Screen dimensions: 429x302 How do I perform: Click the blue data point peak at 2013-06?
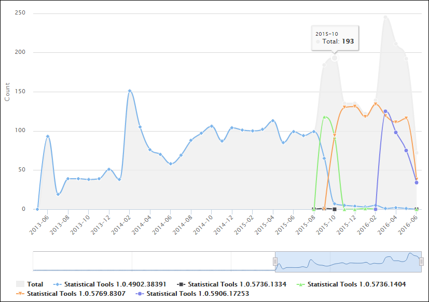[48, 136]
